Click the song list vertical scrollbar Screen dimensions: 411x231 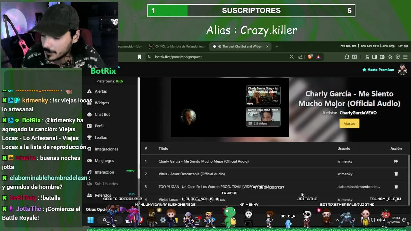click(409, 180)
